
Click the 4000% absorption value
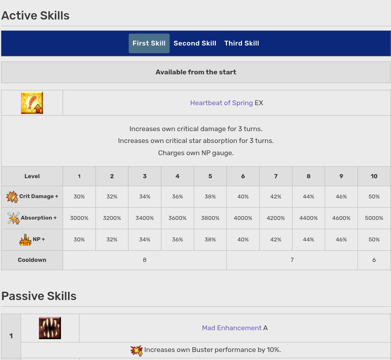(243, 218)
